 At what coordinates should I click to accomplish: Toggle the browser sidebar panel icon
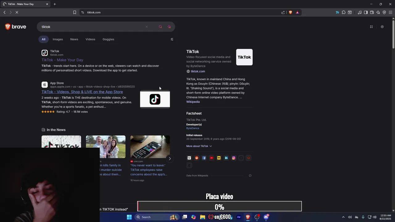pos(366,12)
